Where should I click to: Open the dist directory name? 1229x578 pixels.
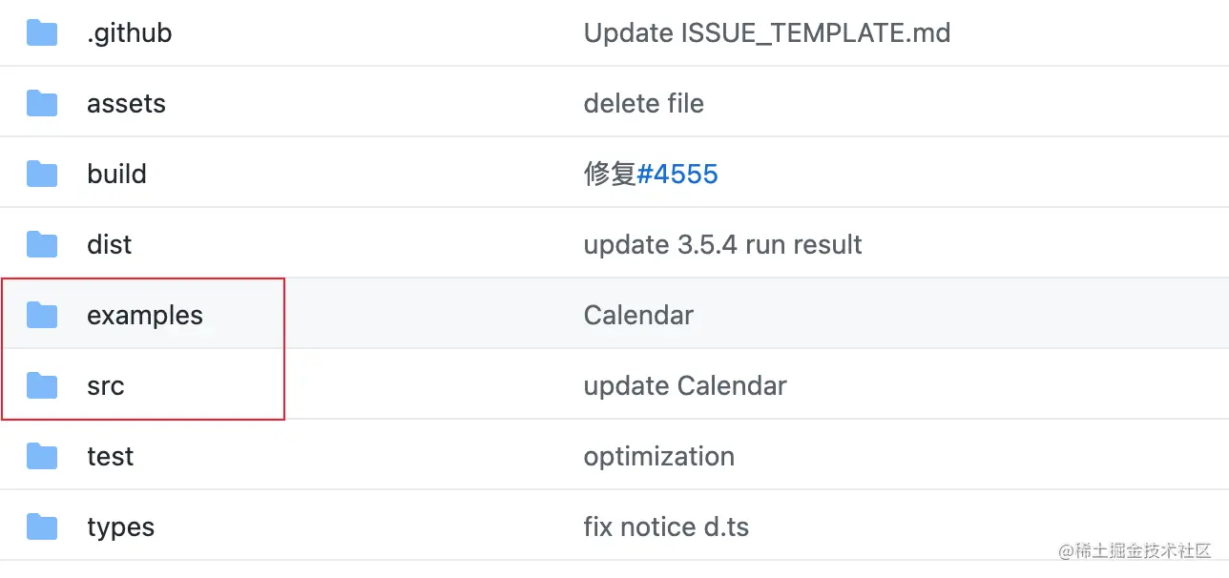[109, 244]
